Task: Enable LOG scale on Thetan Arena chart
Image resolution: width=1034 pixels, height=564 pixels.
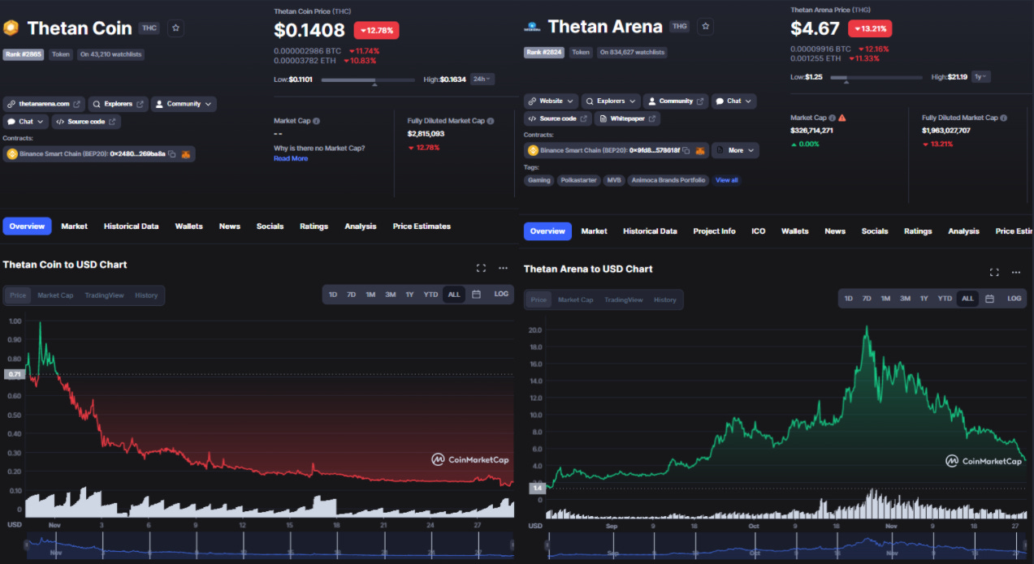Action: coord(1015,299)
